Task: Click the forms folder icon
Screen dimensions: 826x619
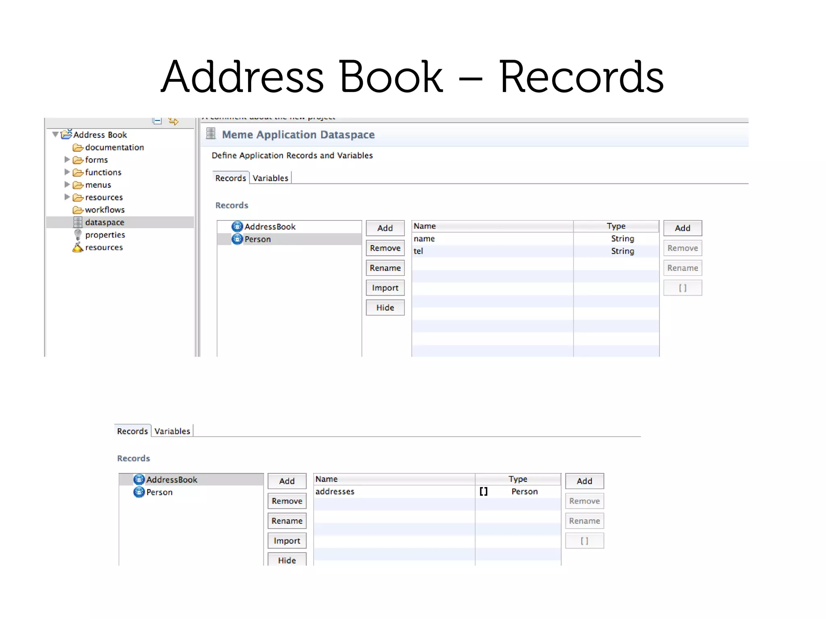Action: (78, 160)
